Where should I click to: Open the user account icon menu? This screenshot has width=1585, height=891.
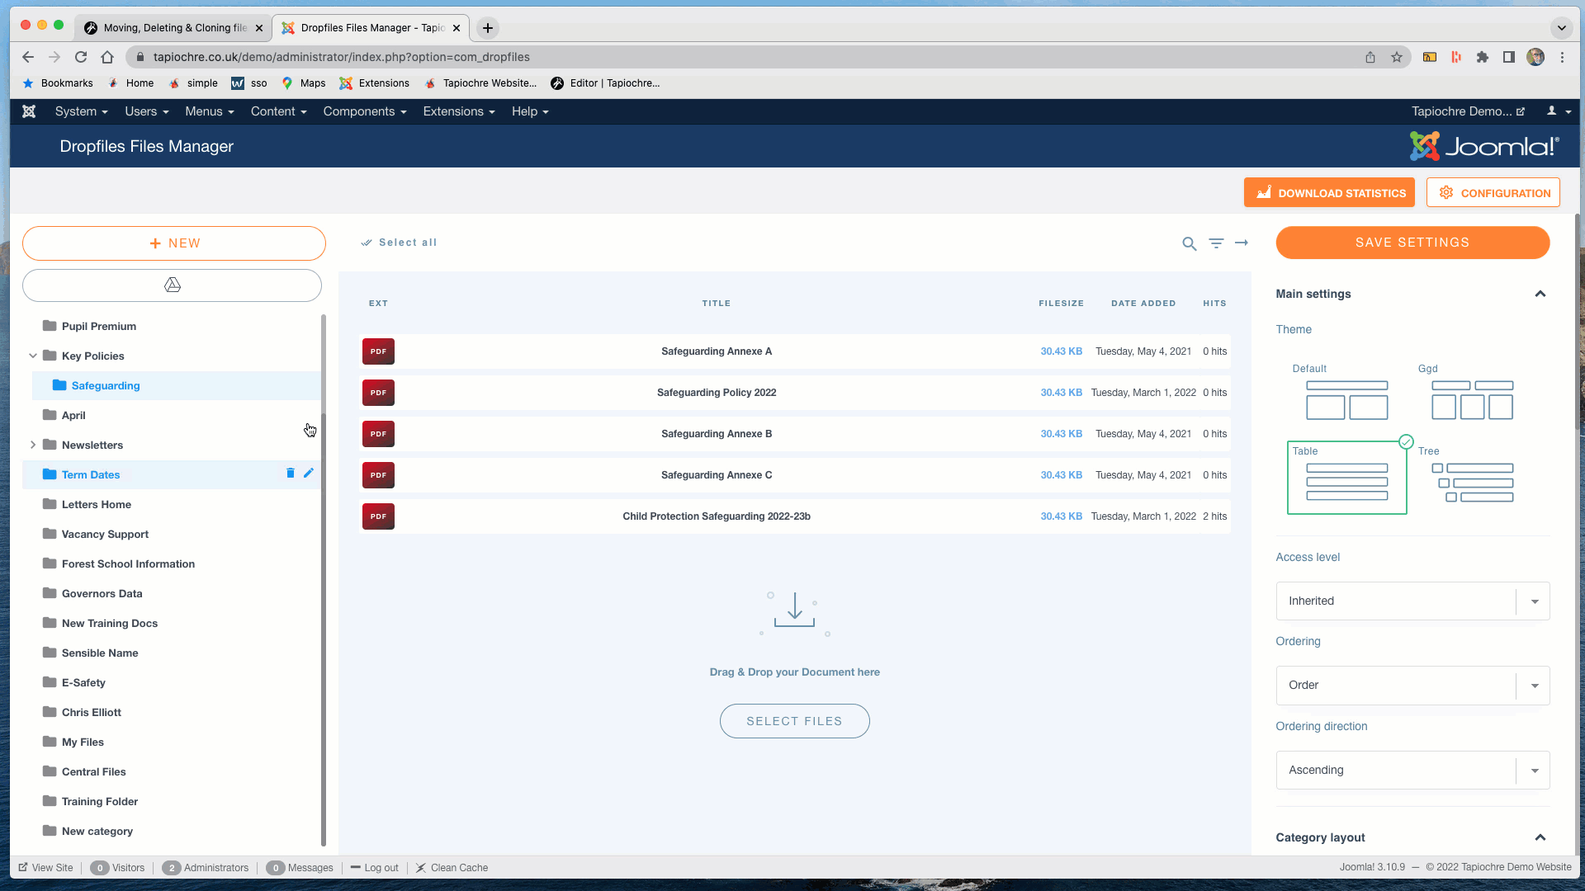coord(1557,111)
